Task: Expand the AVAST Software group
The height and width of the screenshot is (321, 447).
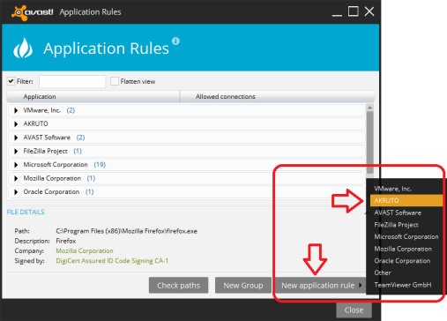Action: click(x=16, y=138)
